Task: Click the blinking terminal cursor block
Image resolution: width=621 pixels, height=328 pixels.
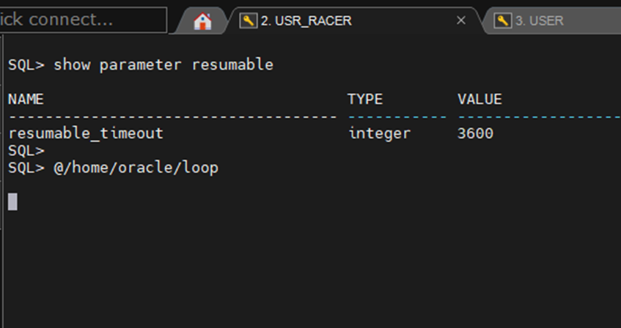Action: click(12, 202)
